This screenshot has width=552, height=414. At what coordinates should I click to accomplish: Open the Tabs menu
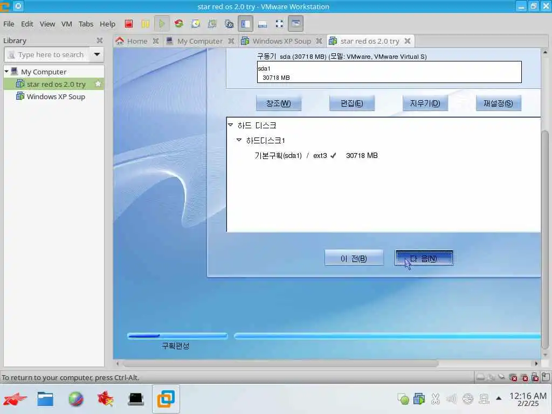coord(86,24)
